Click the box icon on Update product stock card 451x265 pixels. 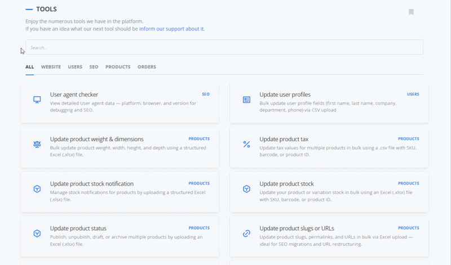pos(246,189)
